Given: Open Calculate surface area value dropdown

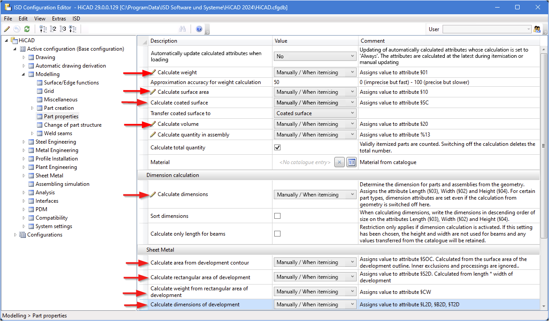Looking at the screenshot, I should pos(315,92).
